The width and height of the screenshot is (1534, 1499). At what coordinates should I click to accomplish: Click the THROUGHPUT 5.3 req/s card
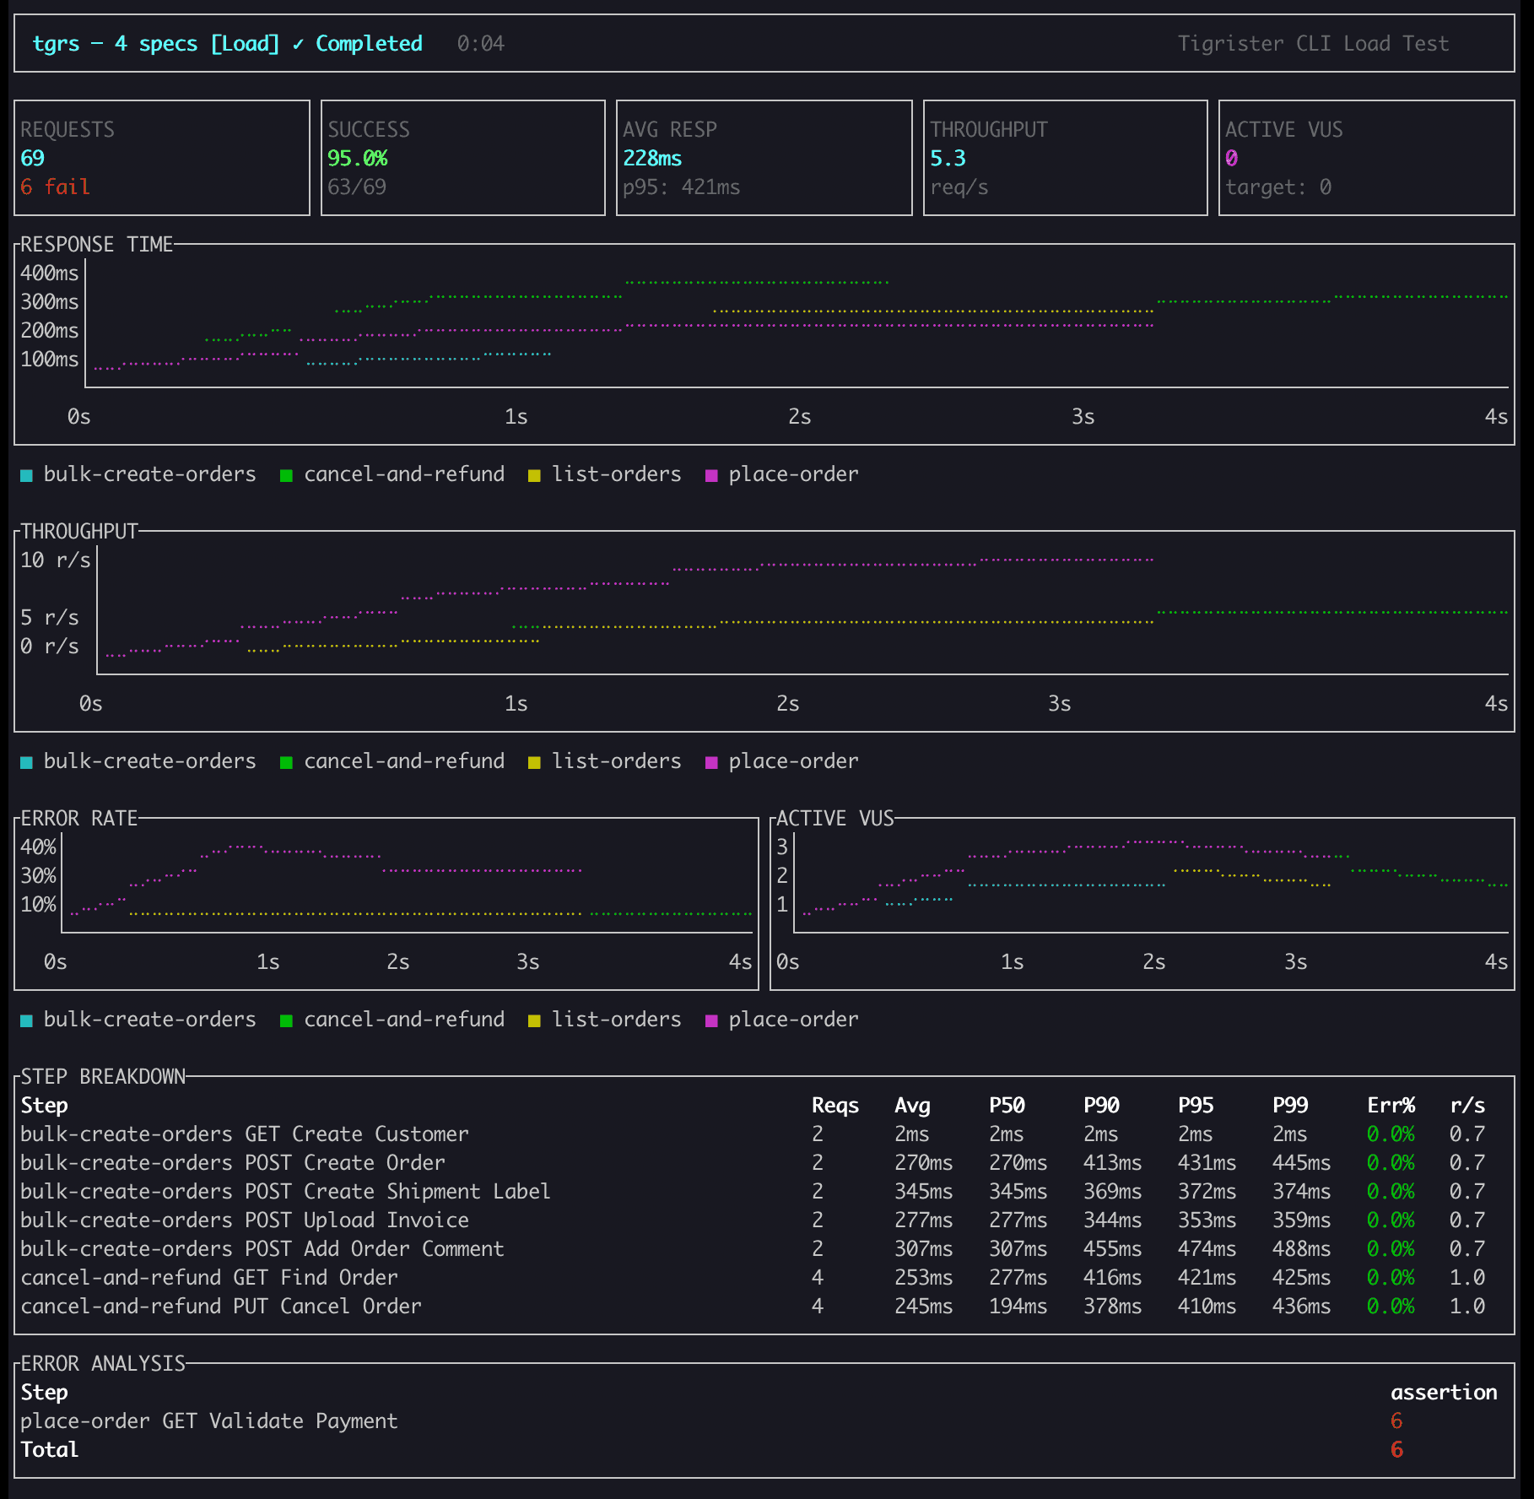point(1065,158)
